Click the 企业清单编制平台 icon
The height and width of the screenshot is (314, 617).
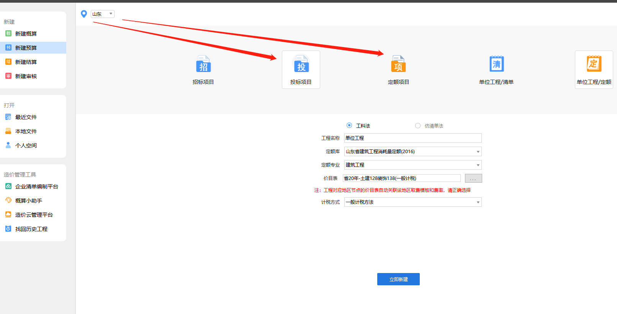click(x=8, y=186)
